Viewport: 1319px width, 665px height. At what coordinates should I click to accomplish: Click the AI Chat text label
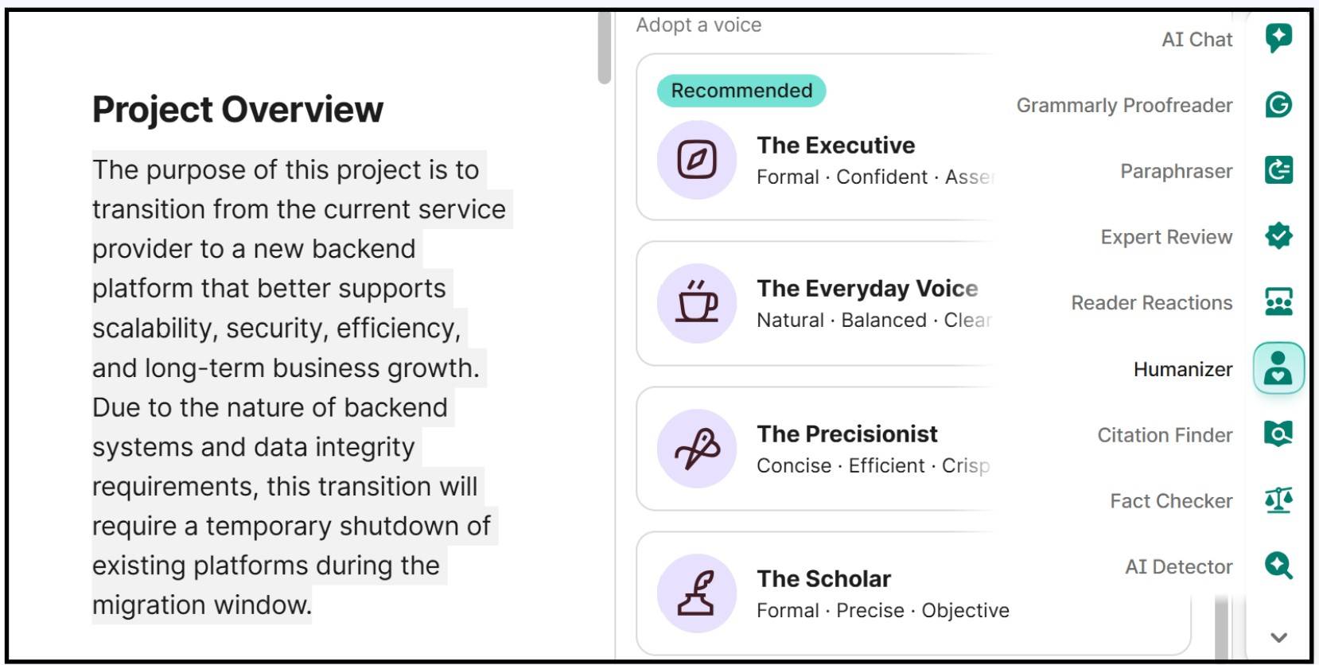[x=1196, y=40]
